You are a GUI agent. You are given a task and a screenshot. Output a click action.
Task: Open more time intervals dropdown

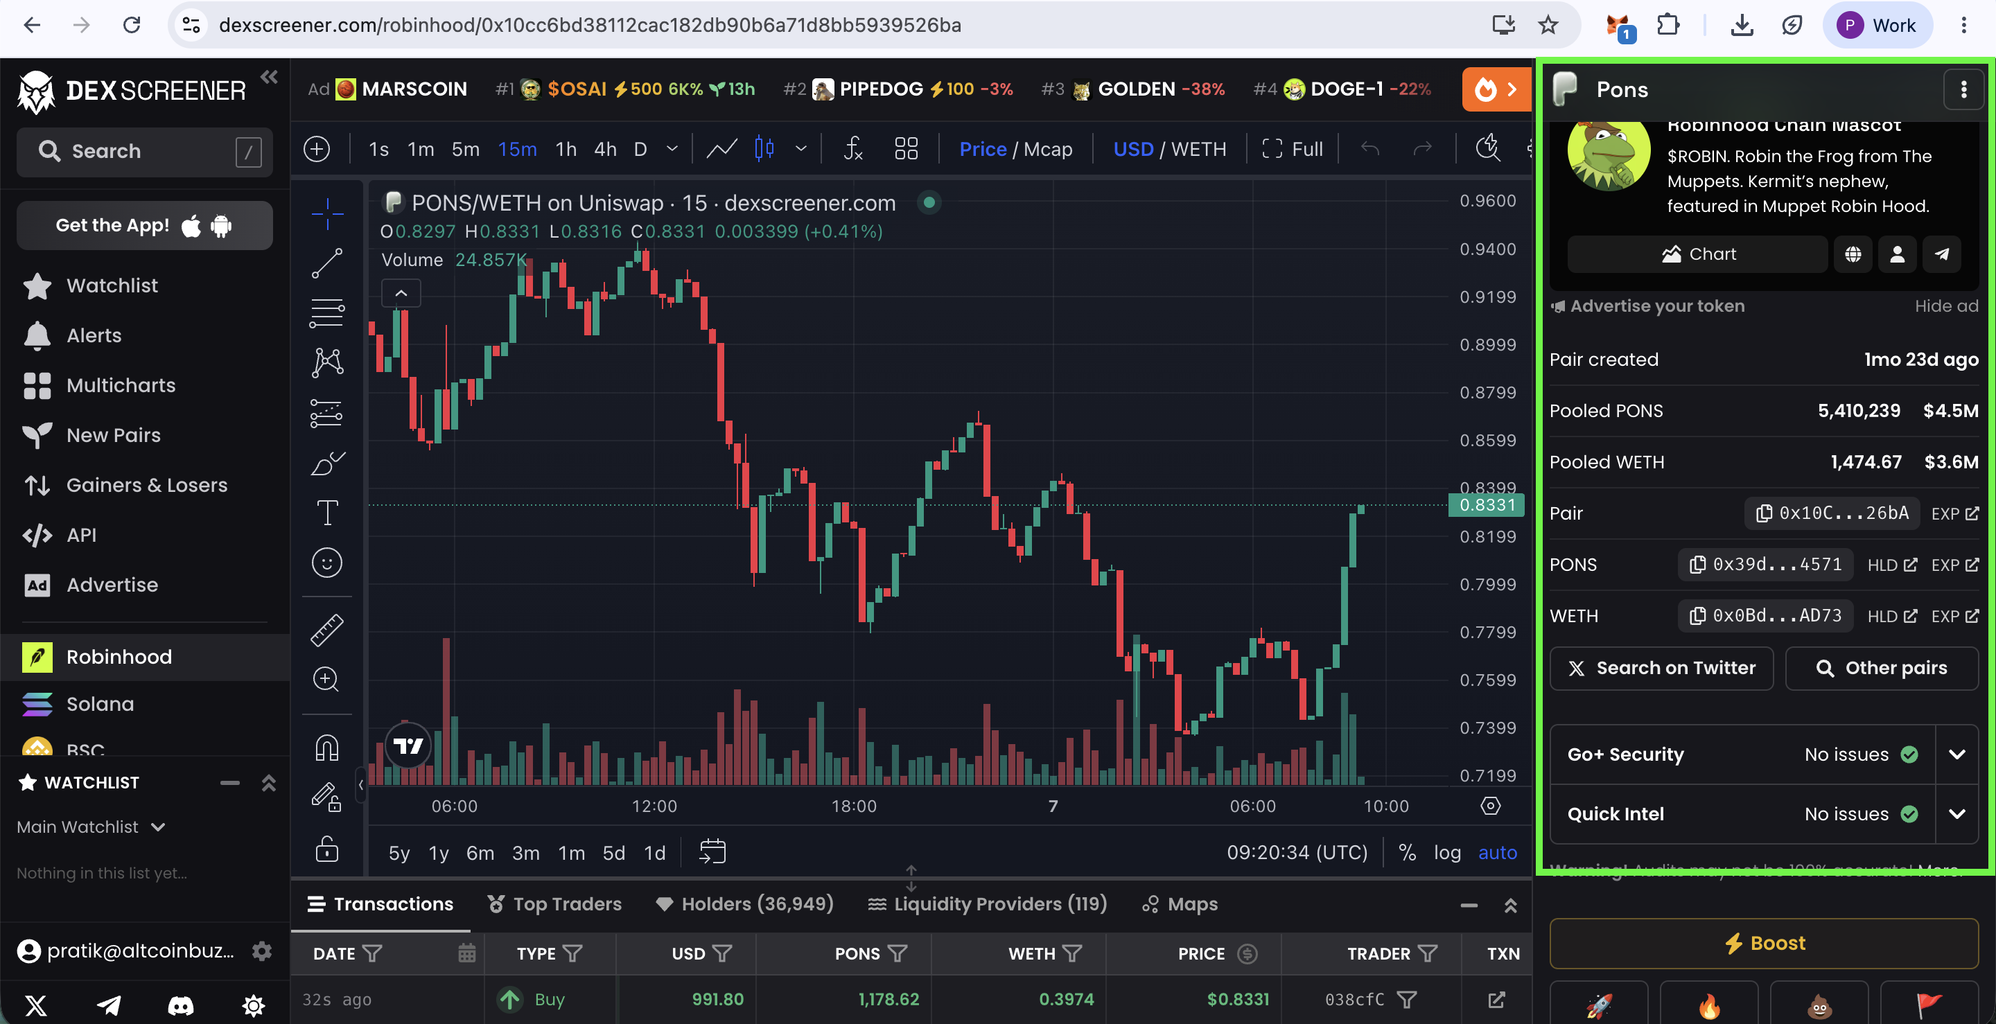click(x=672, y=148)
